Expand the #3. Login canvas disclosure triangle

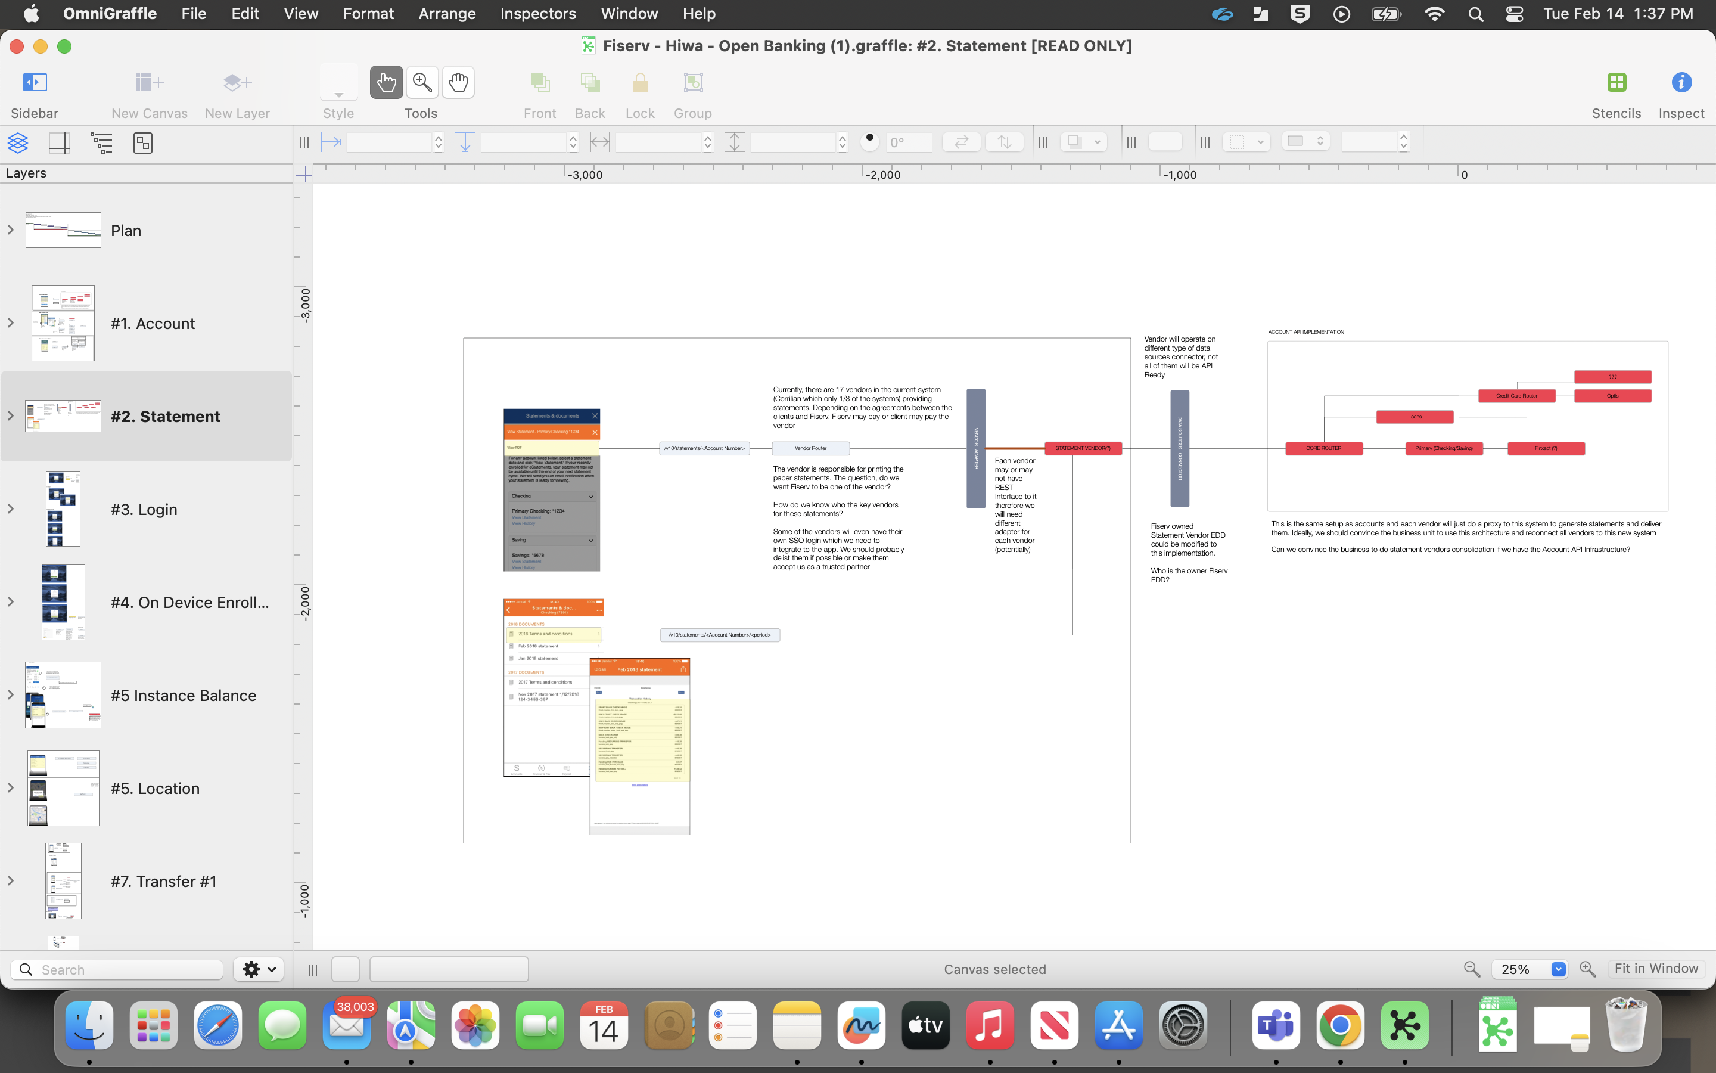pyautogui.click(x=10, y=509)
